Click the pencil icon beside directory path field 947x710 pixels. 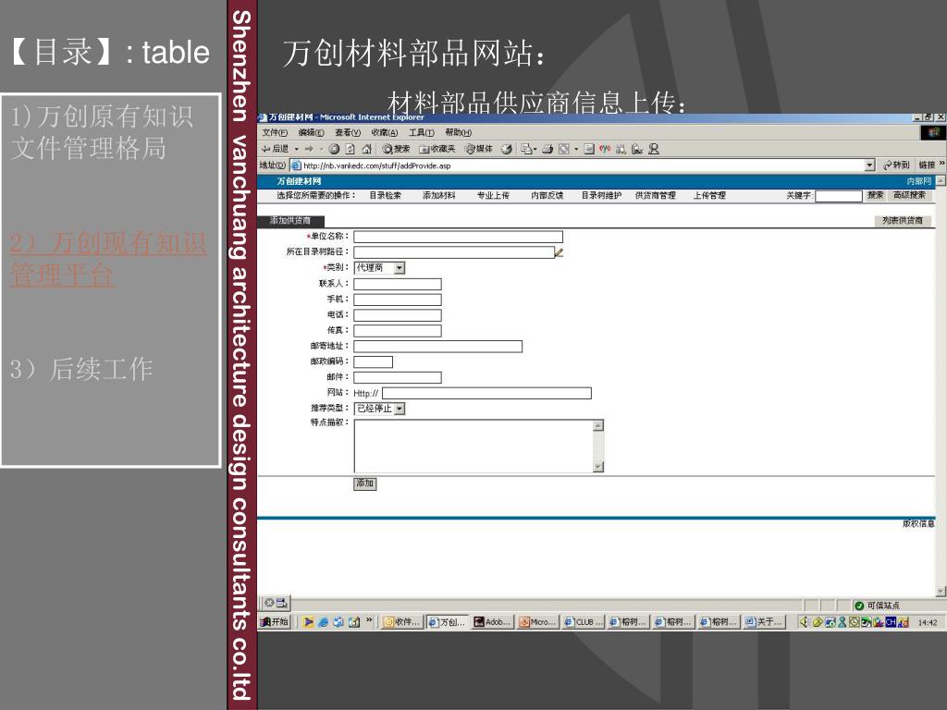point(560,252)
